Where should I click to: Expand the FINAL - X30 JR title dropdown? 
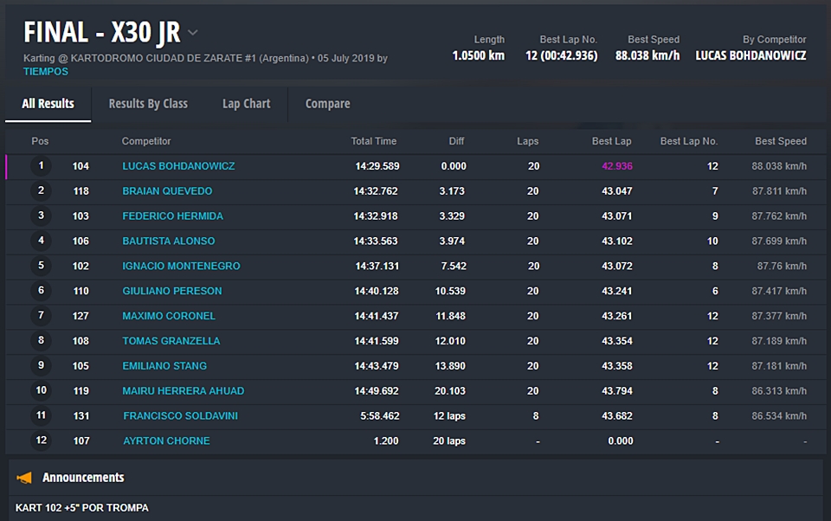tap(192, 33)
